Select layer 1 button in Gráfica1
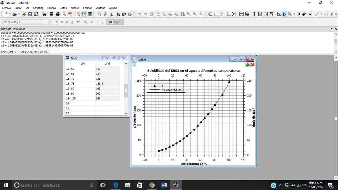This screenshot has height=190, width=338. click(134, 65)
